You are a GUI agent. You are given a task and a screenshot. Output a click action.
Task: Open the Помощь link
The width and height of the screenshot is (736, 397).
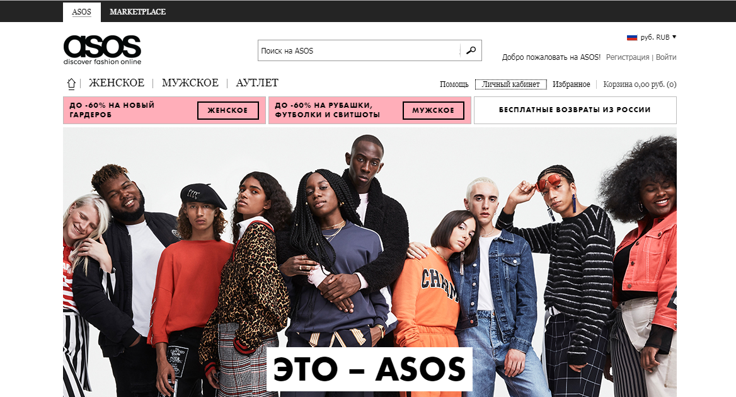454,84
